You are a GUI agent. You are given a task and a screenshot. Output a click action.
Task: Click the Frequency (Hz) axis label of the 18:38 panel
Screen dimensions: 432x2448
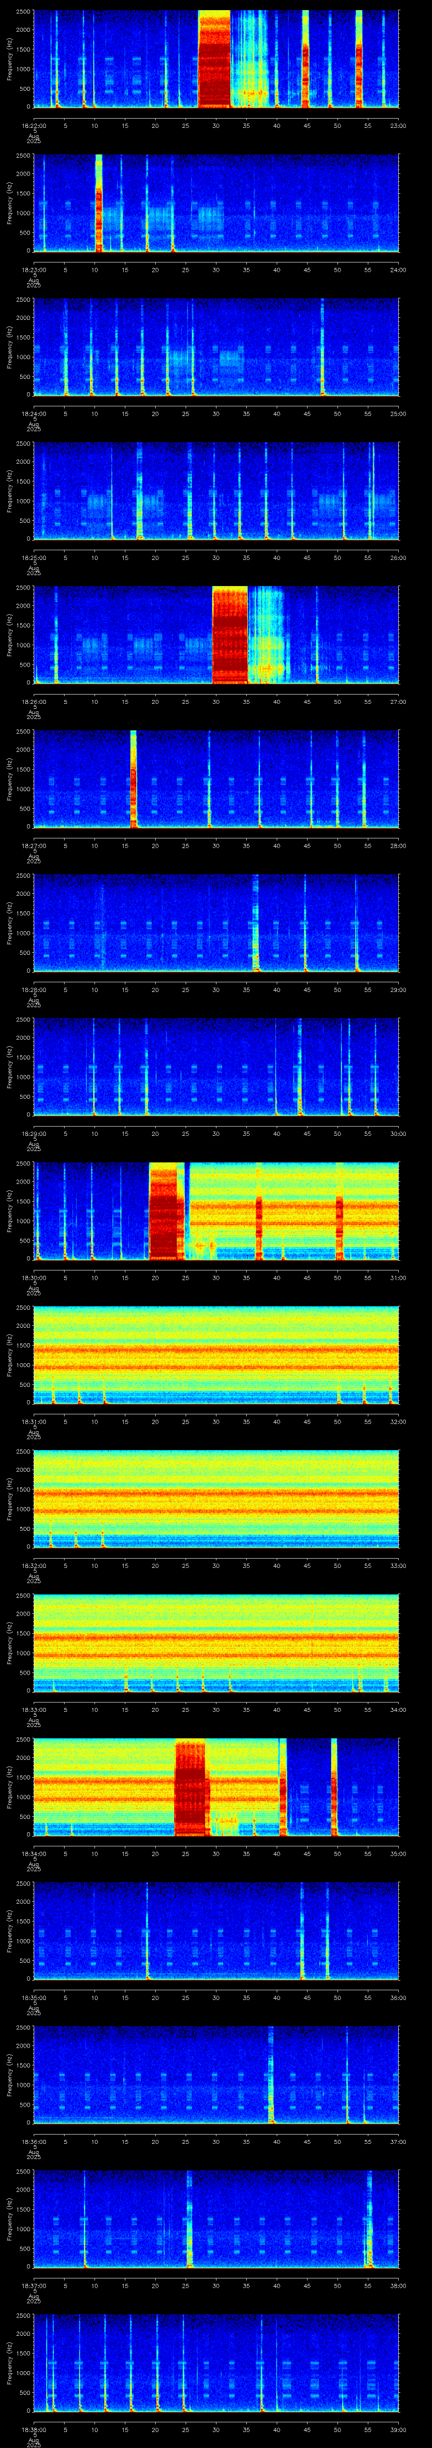[x=10, y=2362]
